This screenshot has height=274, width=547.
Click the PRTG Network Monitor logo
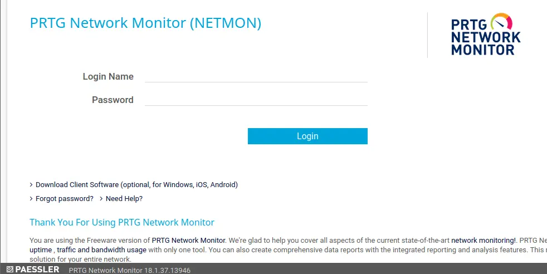486,35
